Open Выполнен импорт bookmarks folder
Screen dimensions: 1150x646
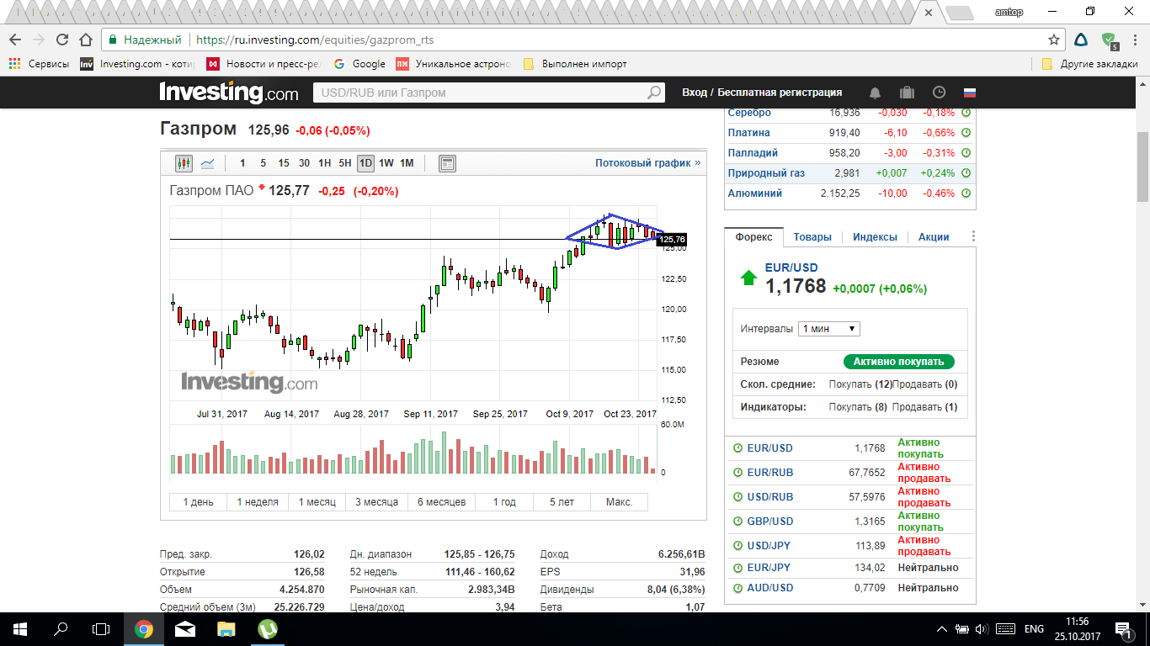(575, 64)
